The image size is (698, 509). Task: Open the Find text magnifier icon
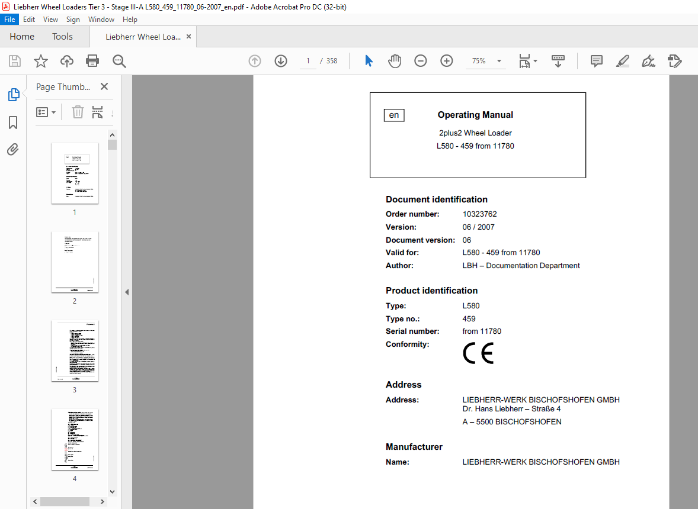(x=119, y=61)
